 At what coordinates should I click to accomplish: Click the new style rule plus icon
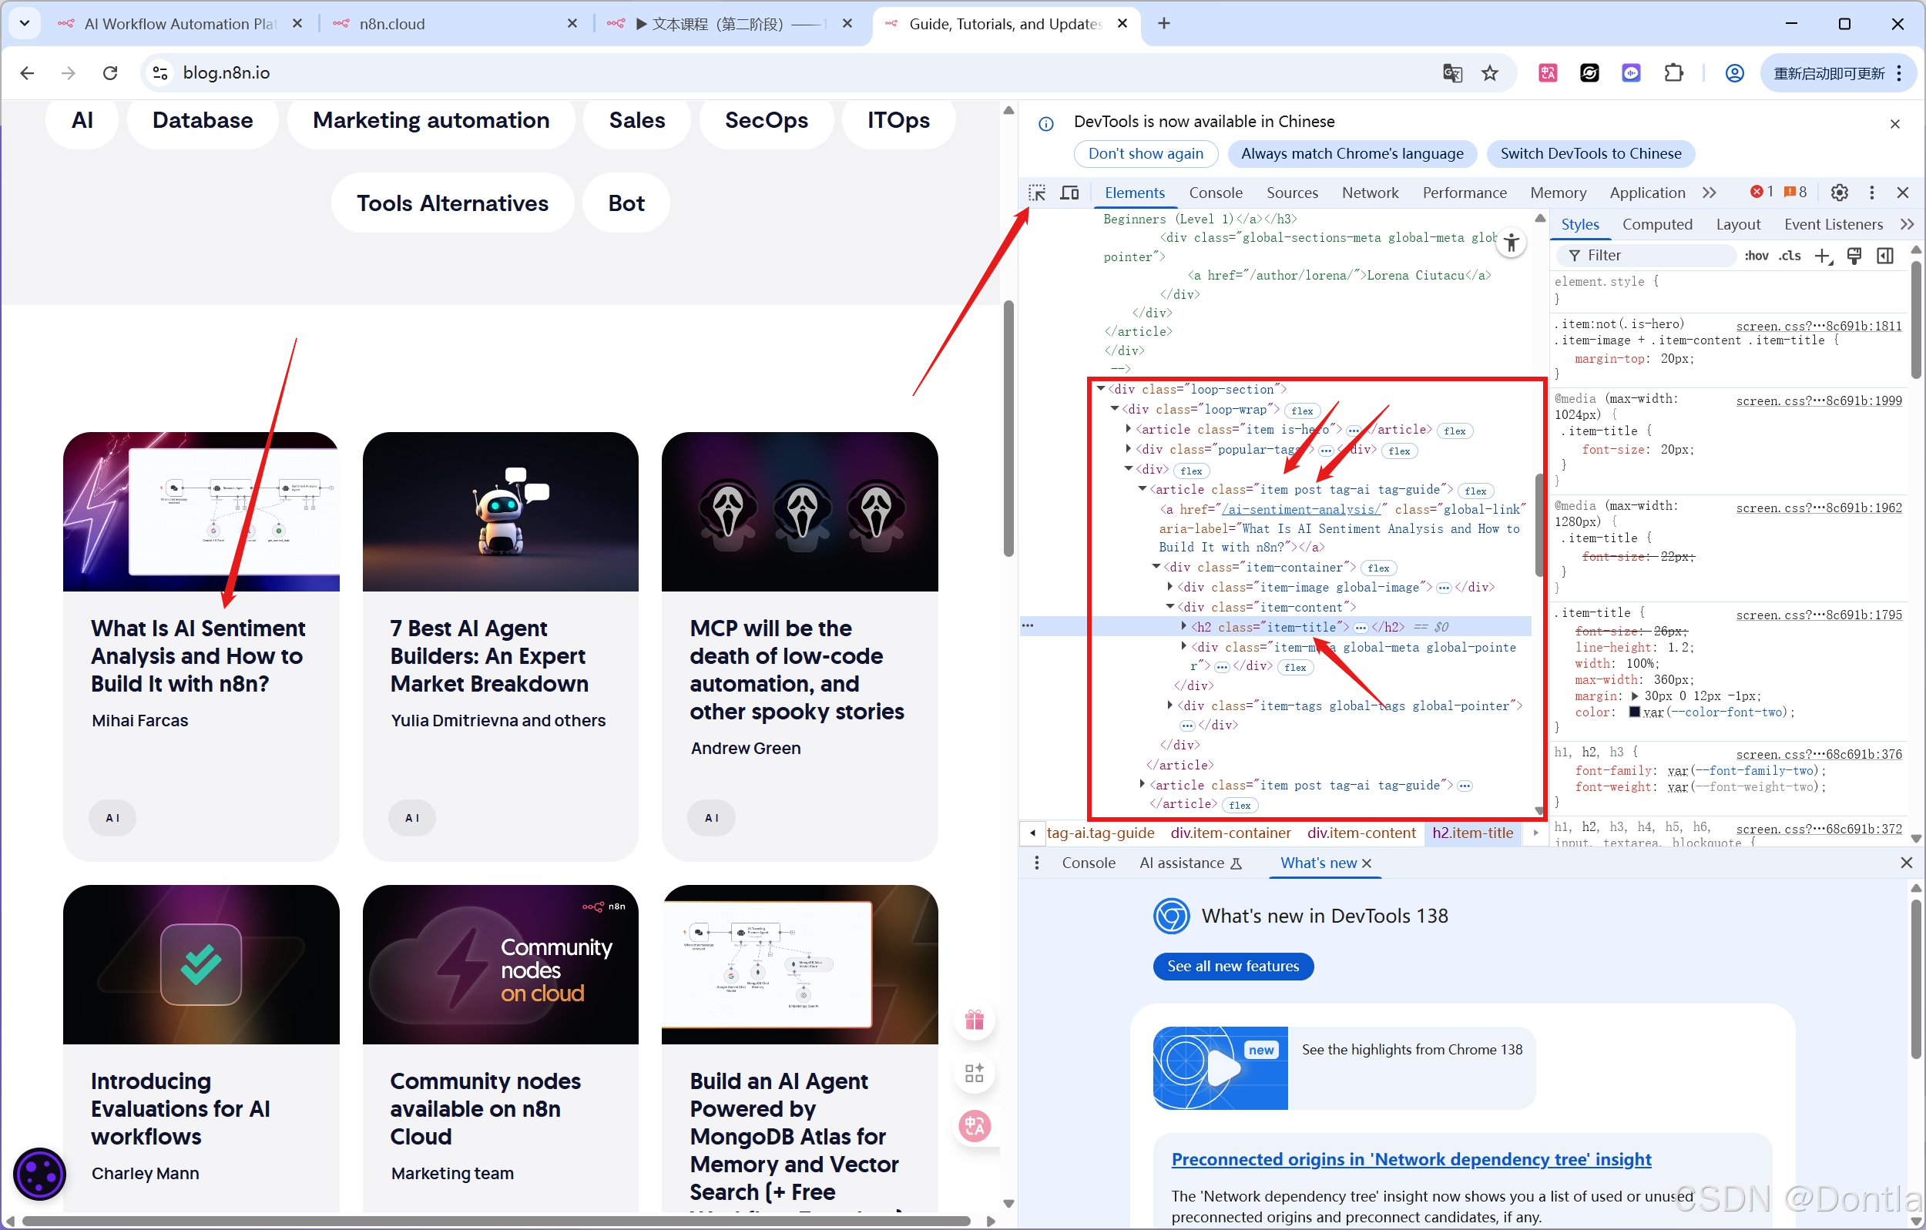tap(1822, 256)
